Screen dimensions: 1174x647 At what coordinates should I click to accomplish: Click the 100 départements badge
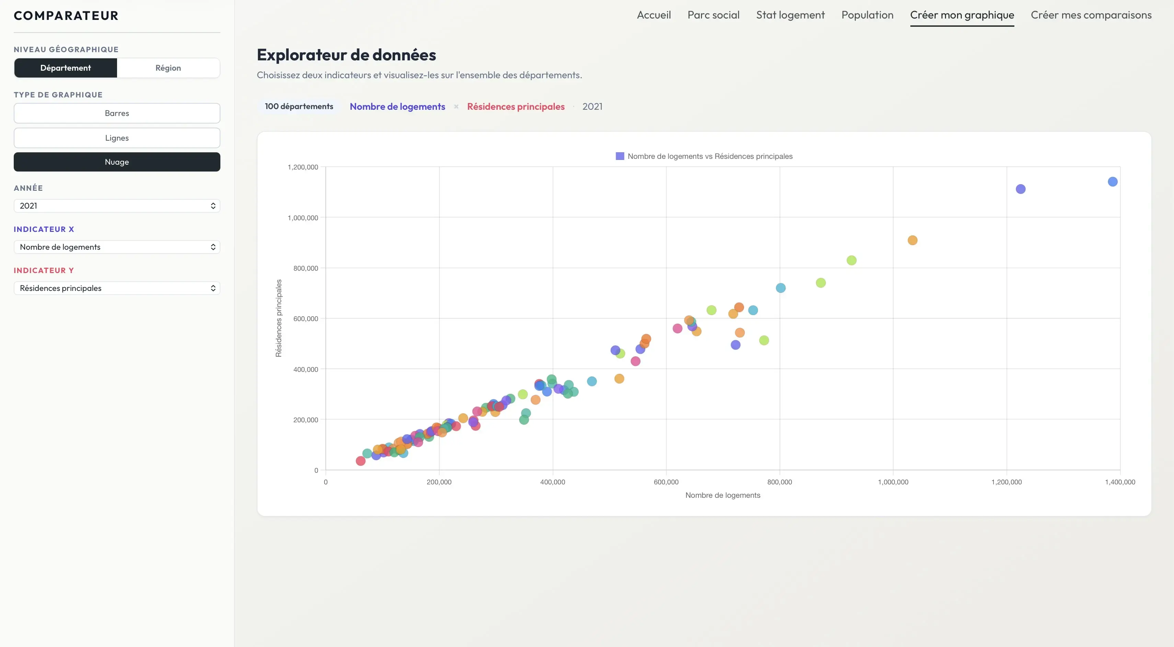point(299,107)
